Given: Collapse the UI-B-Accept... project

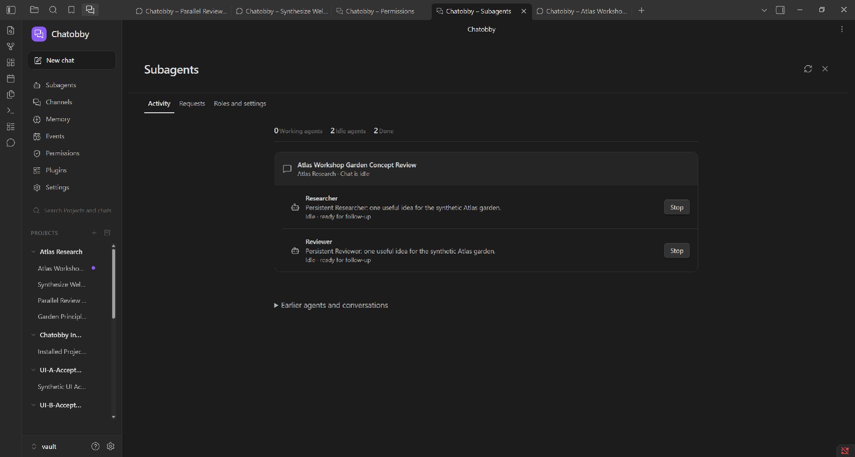Looking at the screenshot, I should (34, 405).
